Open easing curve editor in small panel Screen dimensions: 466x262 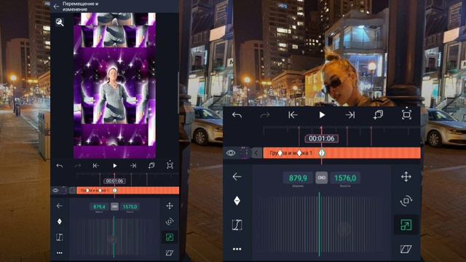click(x=60, y=237)
